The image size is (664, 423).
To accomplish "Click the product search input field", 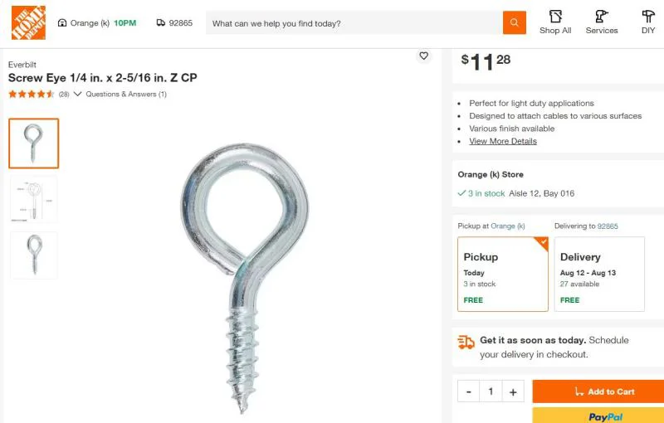I will [354, 23].
